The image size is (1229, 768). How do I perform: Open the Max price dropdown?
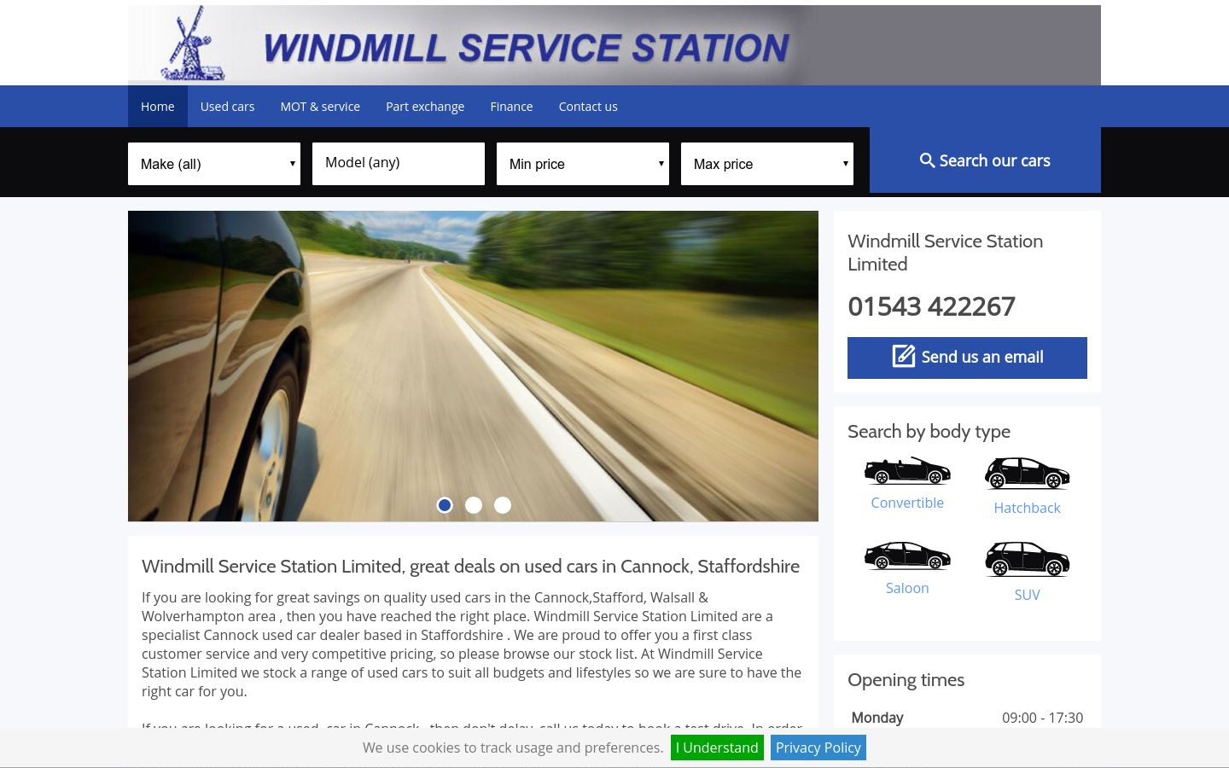pos(767,164)
